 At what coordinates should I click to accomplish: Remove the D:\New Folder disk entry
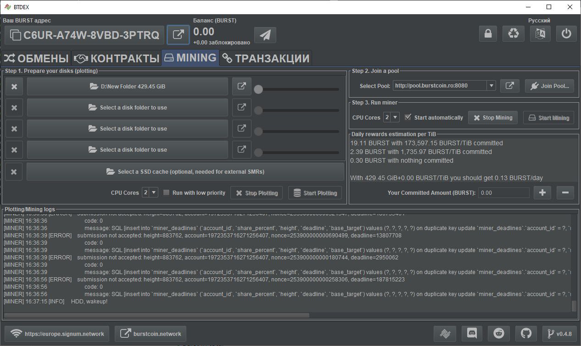coord(14,86)
